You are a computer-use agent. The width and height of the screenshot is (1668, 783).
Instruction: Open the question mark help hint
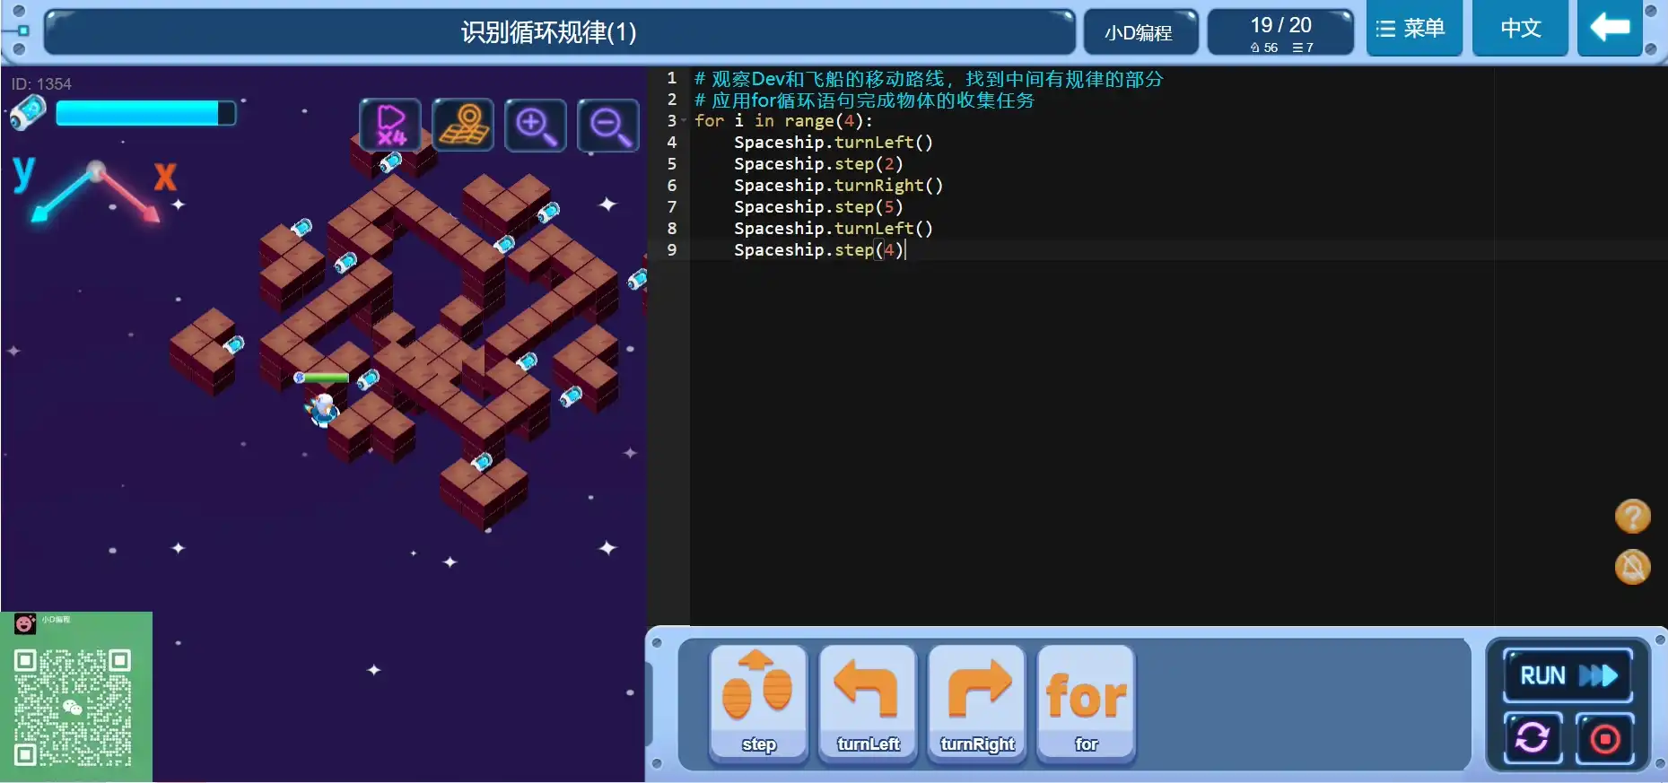coord(1632,517)
